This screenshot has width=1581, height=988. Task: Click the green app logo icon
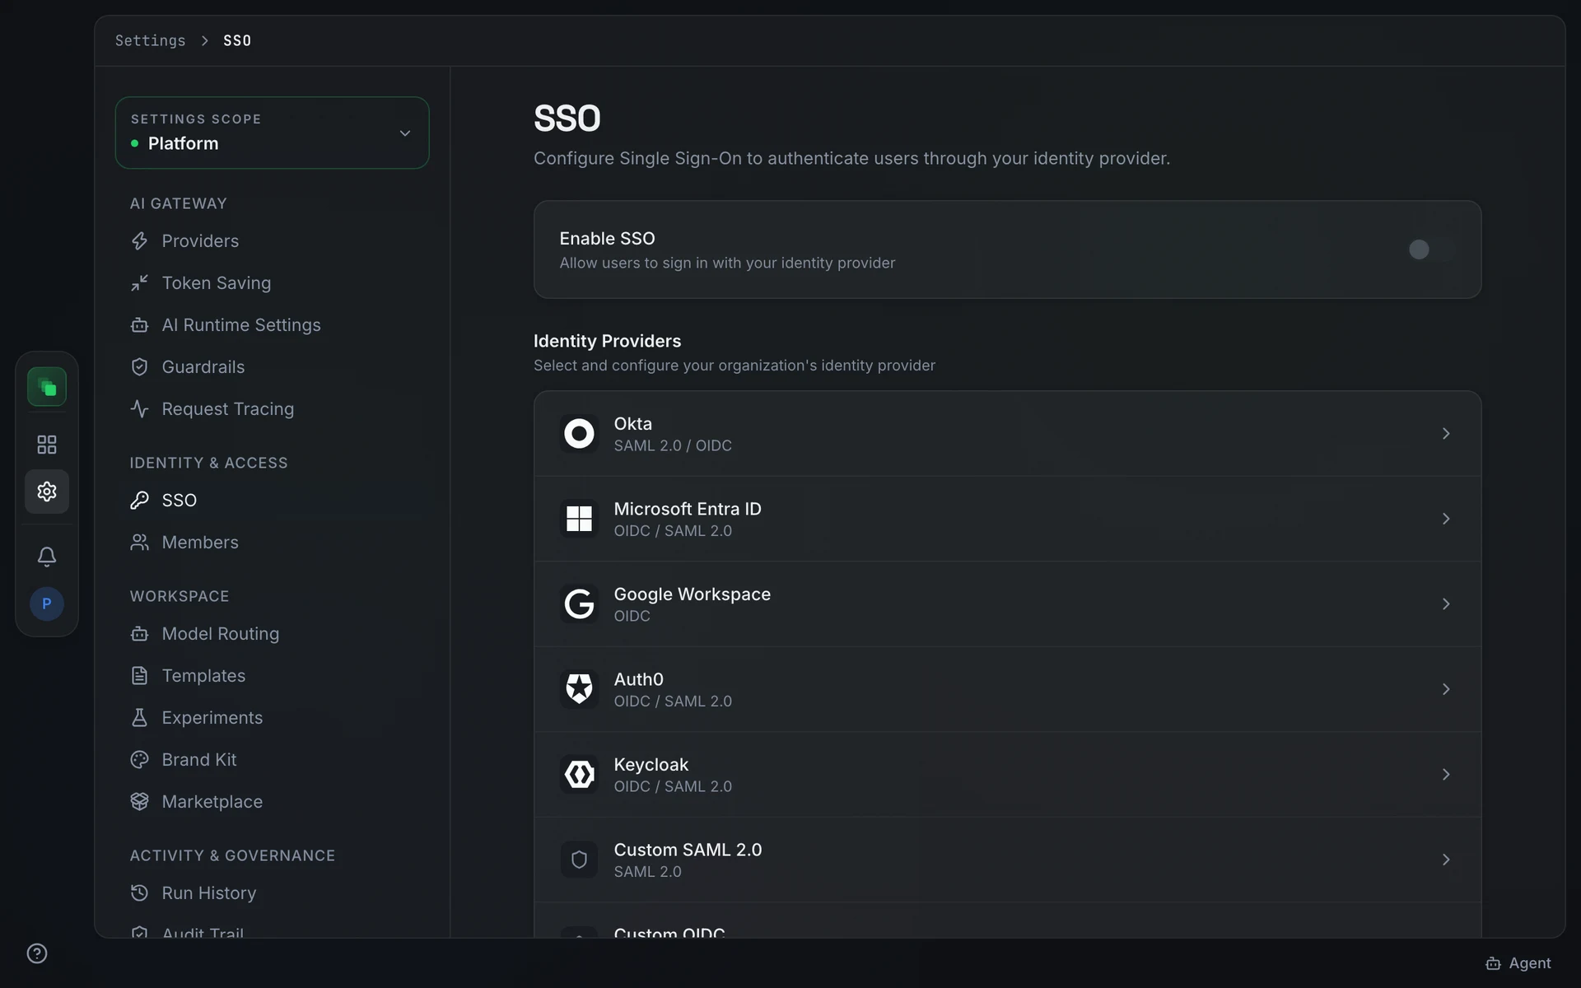(x=47, y=387)
